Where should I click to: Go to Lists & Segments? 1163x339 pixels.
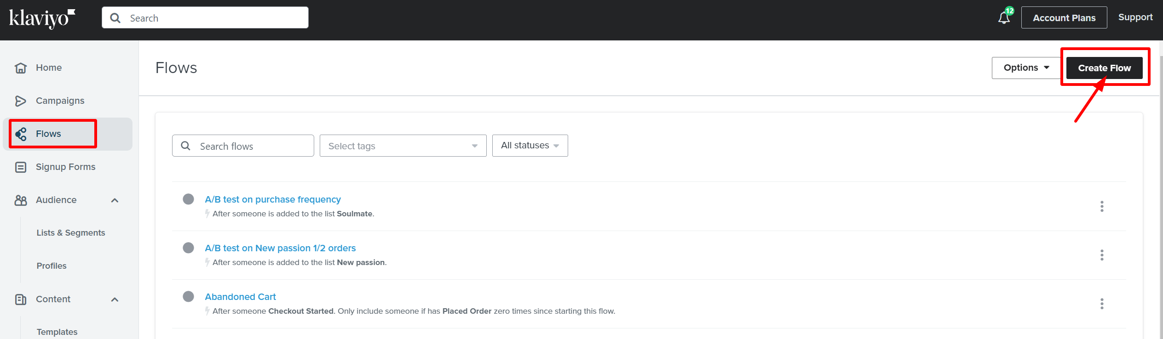[x=71, y=233]
